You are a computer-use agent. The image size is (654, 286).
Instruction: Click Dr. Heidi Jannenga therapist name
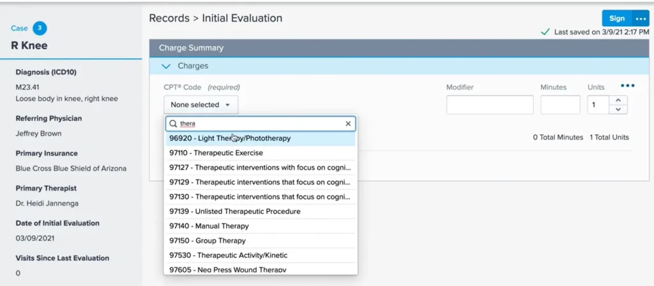click(x=47, y=203)
